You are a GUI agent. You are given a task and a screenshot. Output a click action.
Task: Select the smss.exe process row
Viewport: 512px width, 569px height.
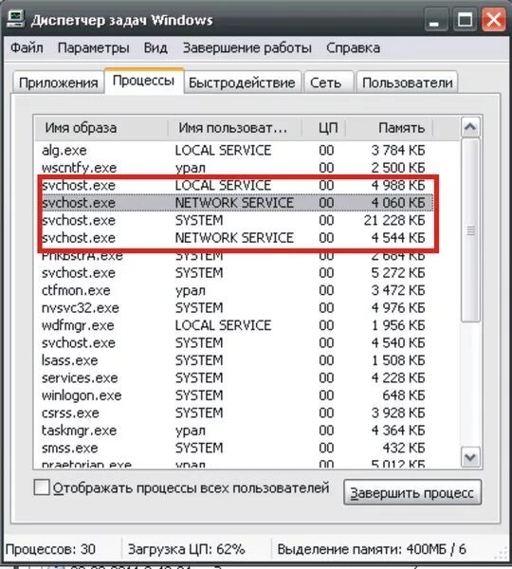[234, 448]
